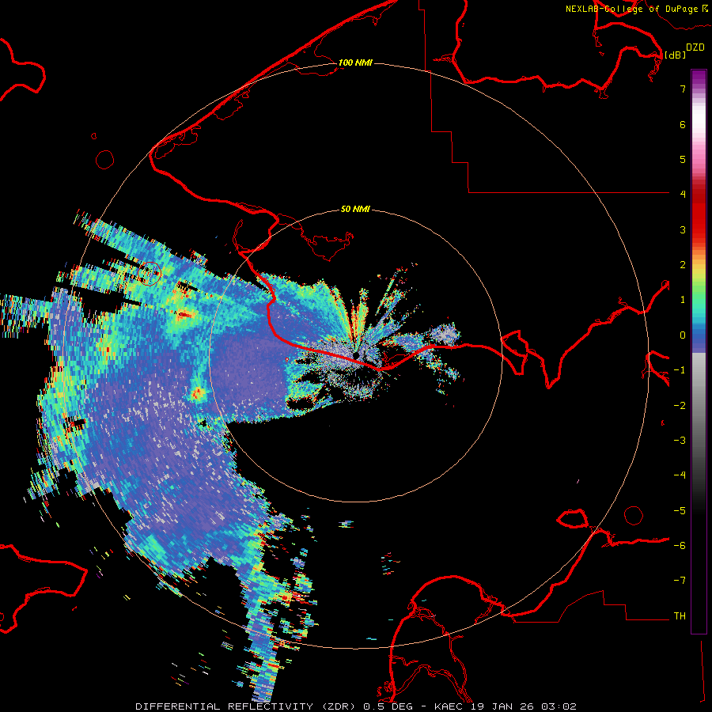Click the -2 value on color scale

680,406
